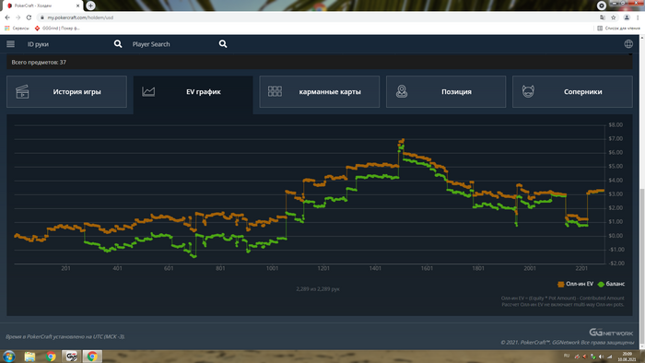The height and width of the screenshot is (363, 645).
Task: Open File Explorer from the taskbar
Action: tap(29, 357)
